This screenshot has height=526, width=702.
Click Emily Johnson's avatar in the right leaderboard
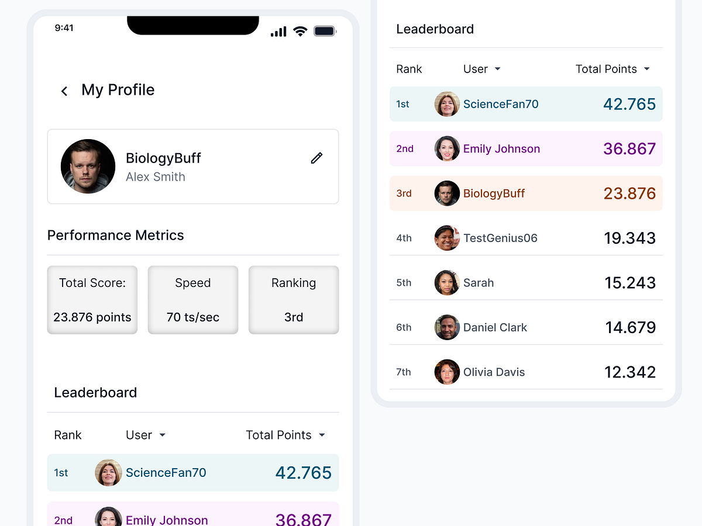(x=447, y=148)
